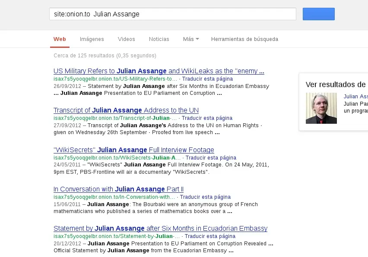Click the blue search button

pos(318,14)
